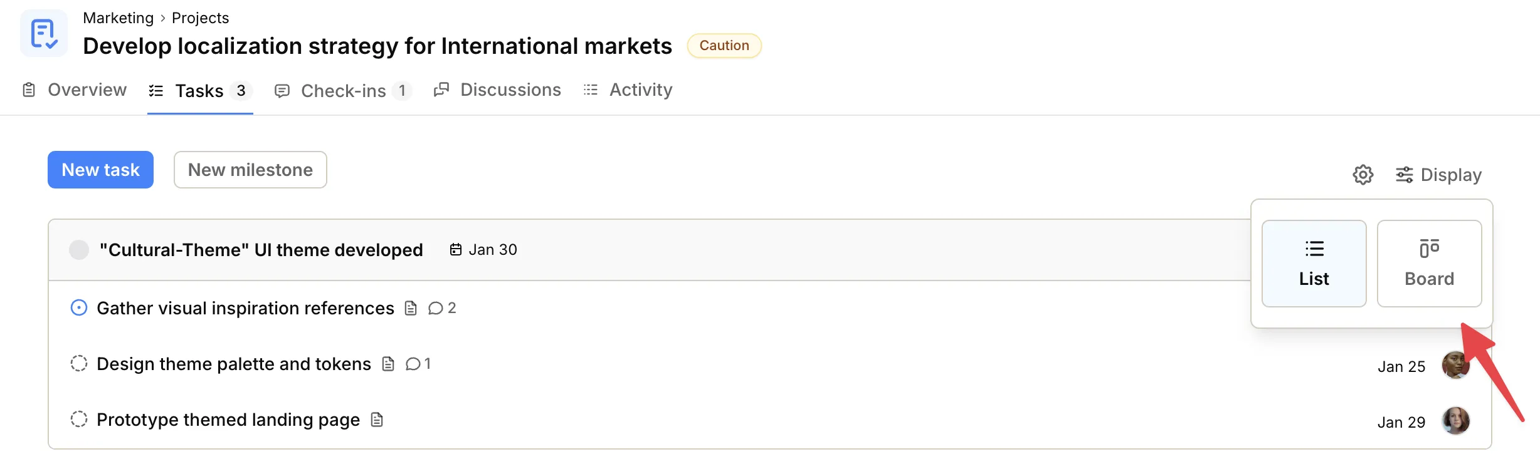Viewport: 1540px width, 469px height.
Task: Click the Caution status badge
Action: click(724, 45)
